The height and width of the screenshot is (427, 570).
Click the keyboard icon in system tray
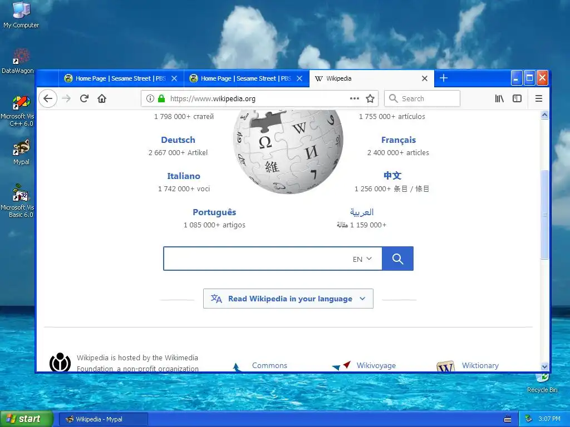point(508,419)
